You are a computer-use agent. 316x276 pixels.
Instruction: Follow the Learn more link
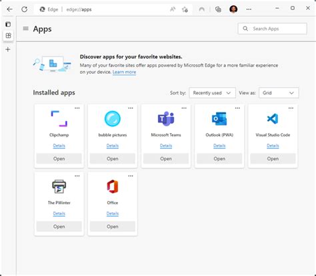(124, 72)
